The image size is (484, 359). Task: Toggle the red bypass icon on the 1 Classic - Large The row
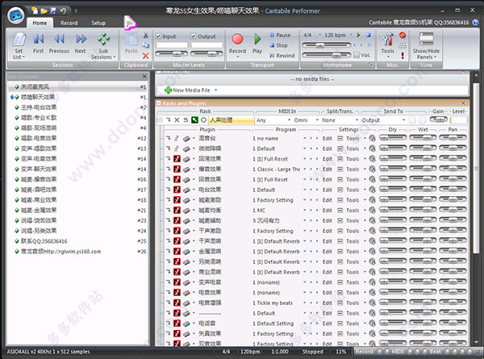(177, 169)
